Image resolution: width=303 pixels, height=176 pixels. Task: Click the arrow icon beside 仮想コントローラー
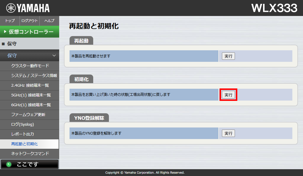(x=5, y=31)
